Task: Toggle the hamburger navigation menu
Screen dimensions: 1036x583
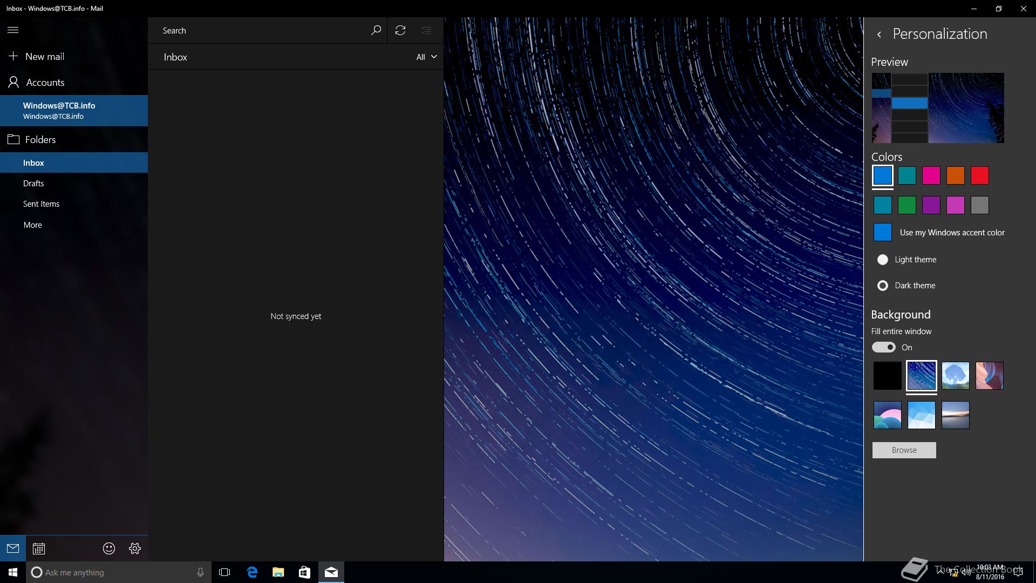Action: click(x=13, y=30)
